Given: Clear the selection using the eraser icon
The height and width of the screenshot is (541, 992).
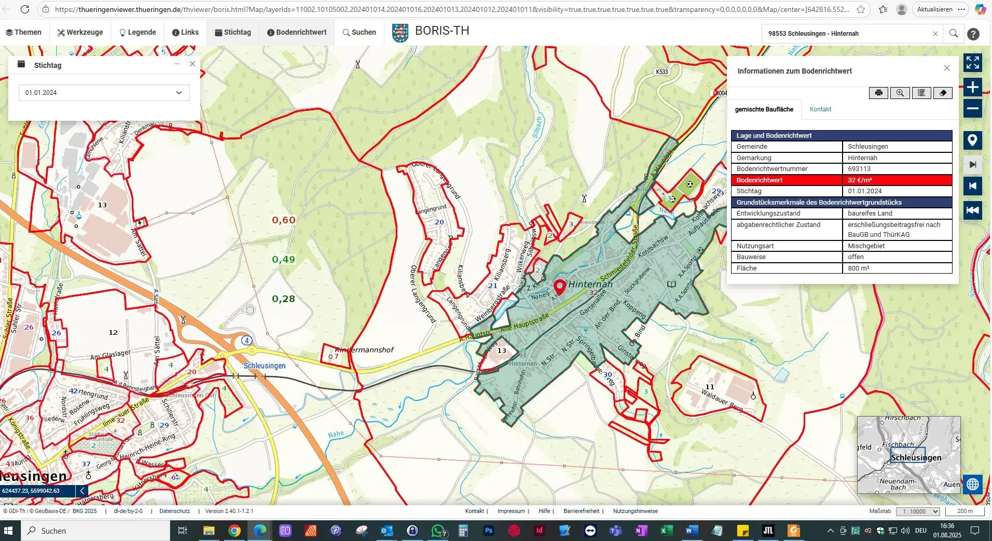Looking at the screenshot, I should (x=943, y=93).
